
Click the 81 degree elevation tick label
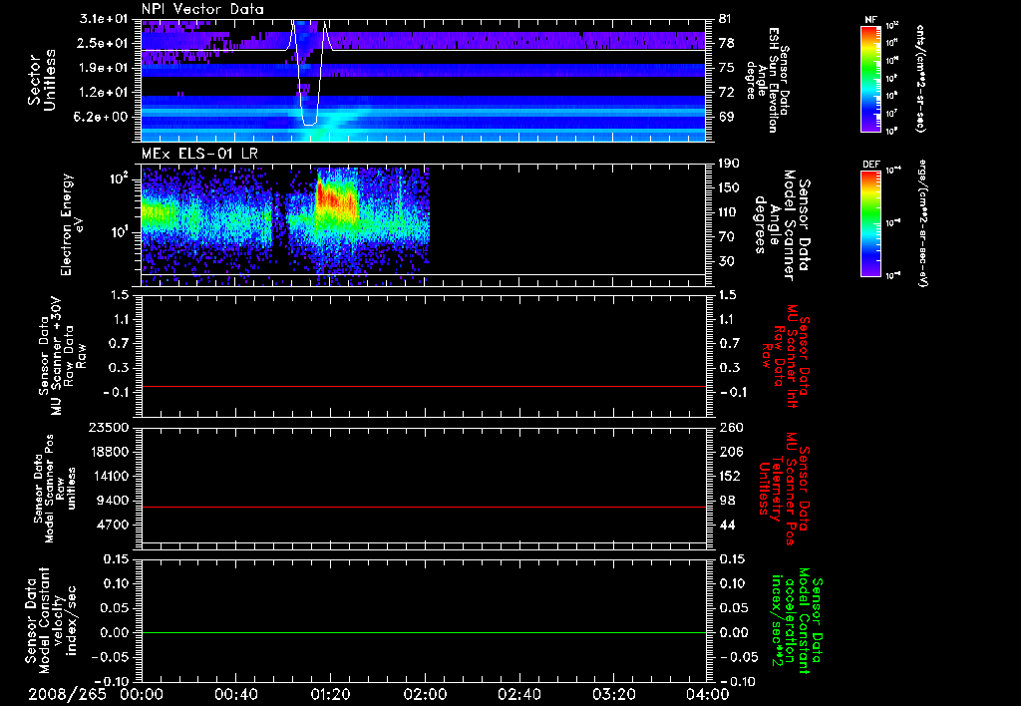tap(726, 19)
